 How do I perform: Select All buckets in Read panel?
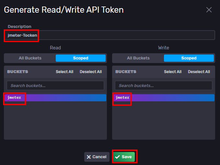[64, 72]
